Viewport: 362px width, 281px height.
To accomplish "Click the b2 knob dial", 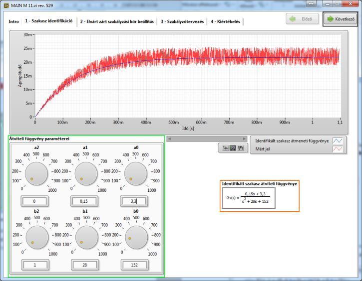I will point(37,238).
